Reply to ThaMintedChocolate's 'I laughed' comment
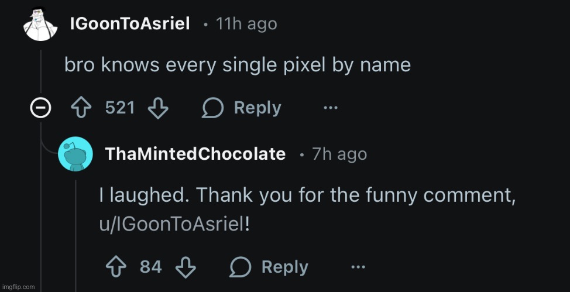This screenshot has width=570, height=292. coord(269,267)
